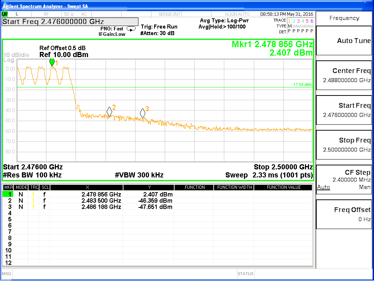Click trace 2 number indicator
The image size is (374, 281).
click(x=294, y=21)
